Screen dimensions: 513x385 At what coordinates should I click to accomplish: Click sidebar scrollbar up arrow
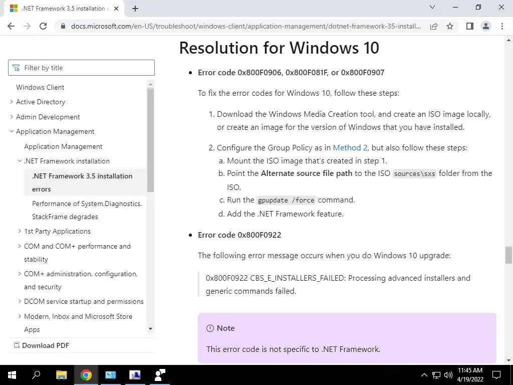150,84
